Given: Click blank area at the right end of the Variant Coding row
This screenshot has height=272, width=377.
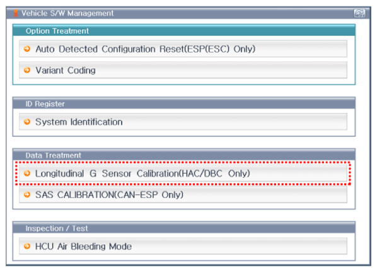Looking at the screenshot, I should [x=313, y=70].
